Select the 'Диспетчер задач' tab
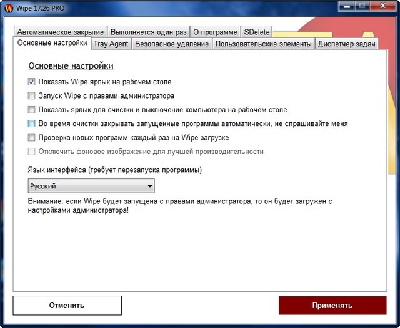400x328 pixels. 346,44
